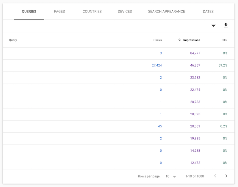This screenshot has height=187, width=238.
Task: Go to previous page of results
Action: [x=215, y=176]
